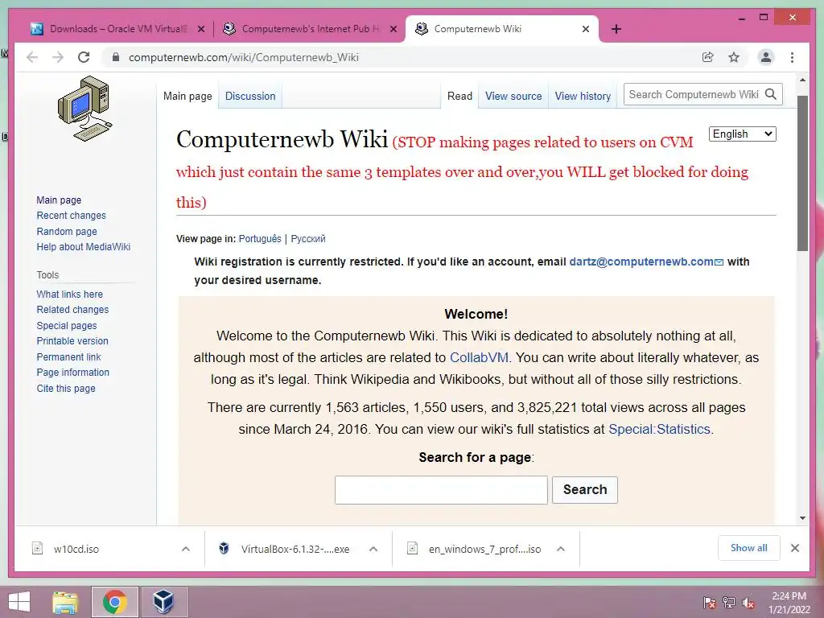Share this page using the share icon
Image resolution: width=824 pixels, height=618 pixels.
708,57
